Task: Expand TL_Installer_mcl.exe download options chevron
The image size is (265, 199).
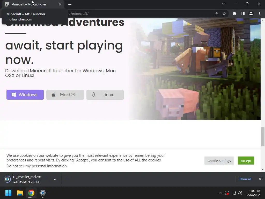Action: tap(55, 179)
